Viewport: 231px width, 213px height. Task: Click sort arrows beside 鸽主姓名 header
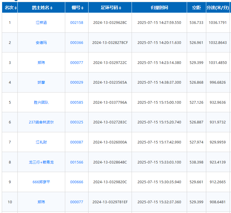pos(51,8)
